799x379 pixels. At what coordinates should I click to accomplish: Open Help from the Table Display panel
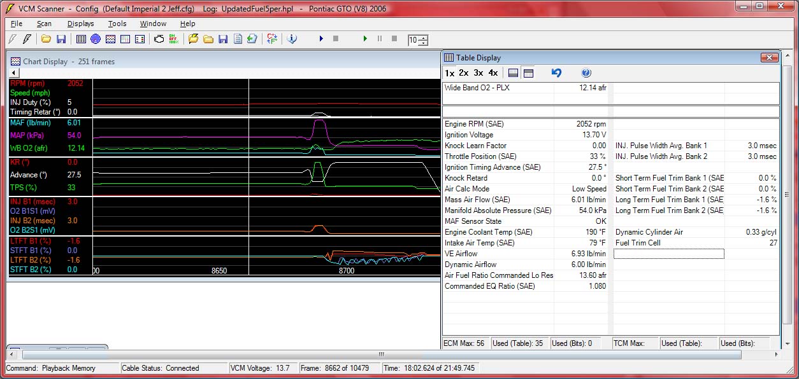tap(586, 72)
